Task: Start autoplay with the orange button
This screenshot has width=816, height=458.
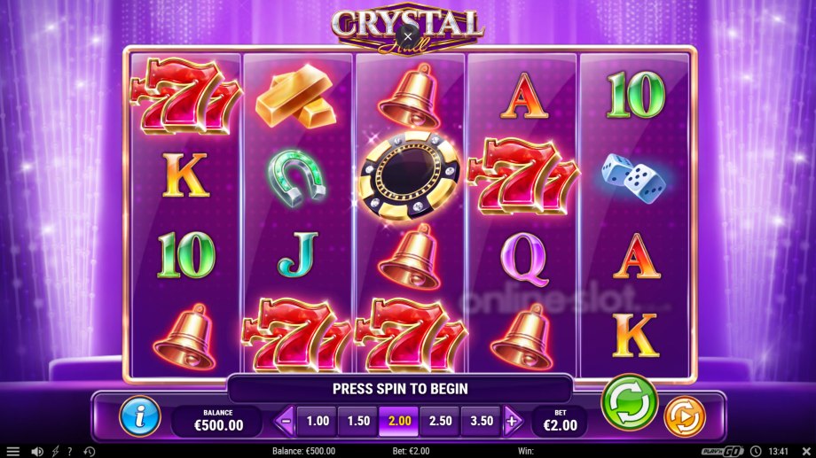Action: [685, 416]
